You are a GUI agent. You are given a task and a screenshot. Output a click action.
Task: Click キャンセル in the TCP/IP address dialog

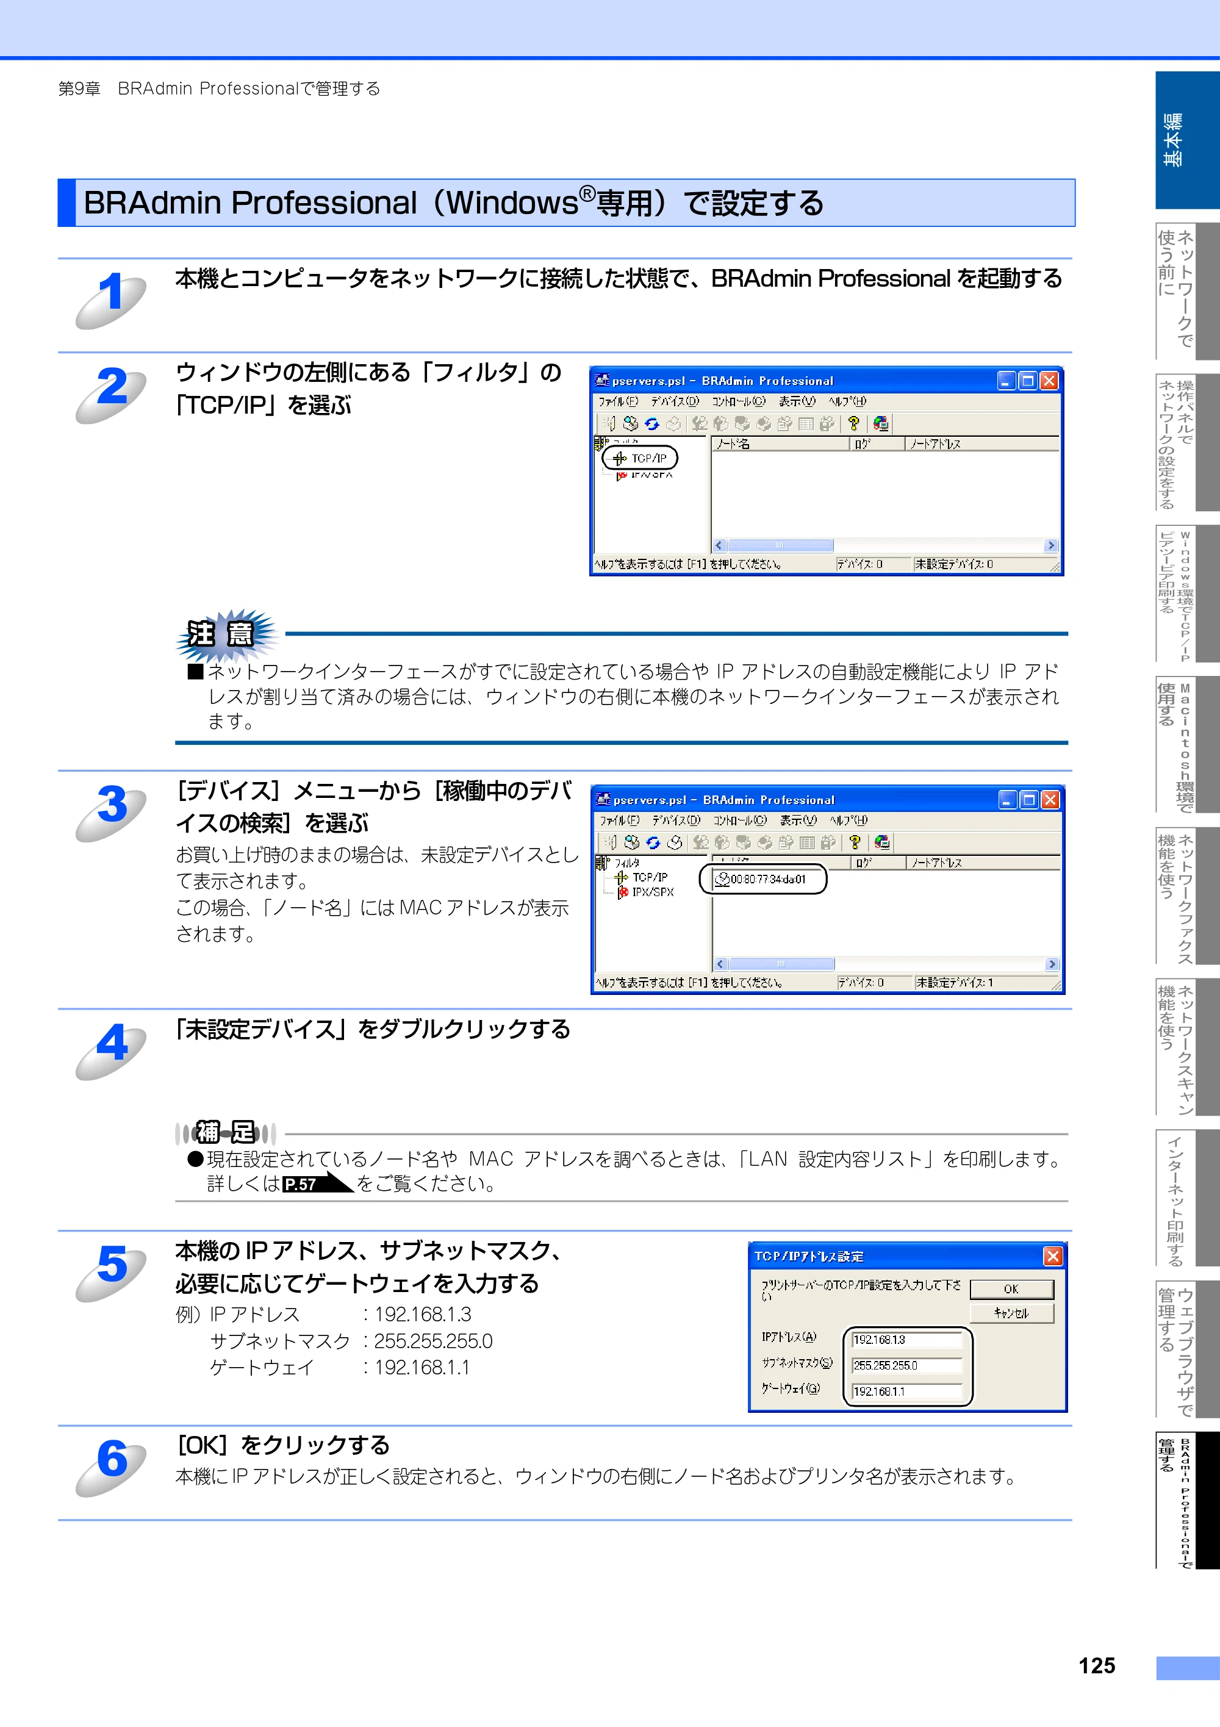click(1011, 1313)
